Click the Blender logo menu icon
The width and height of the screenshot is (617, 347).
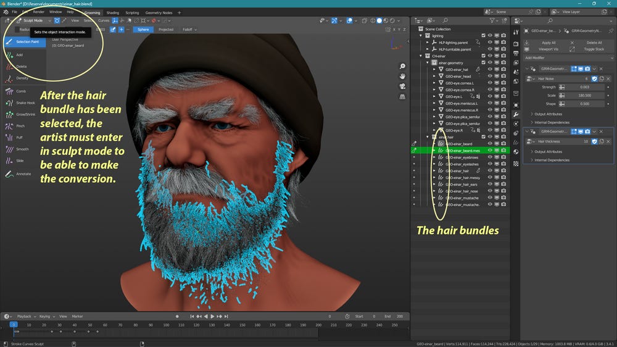[x=6, y=12]
